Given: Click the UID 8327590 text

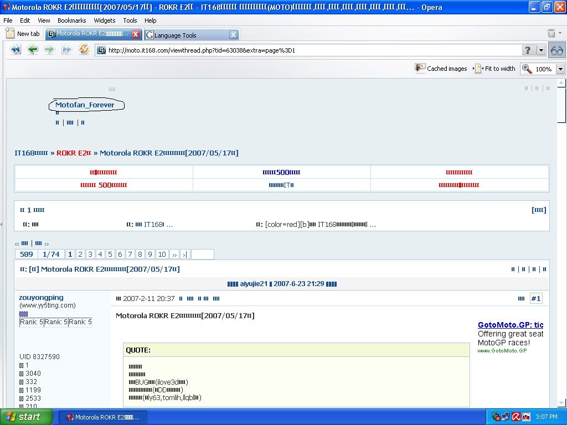Looking at the screenshot, I should (39, 357).
